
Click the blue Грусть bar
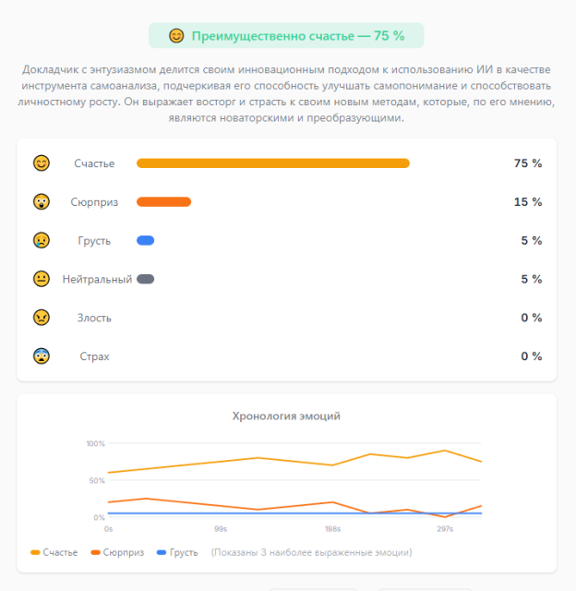[x=146, y=240]
